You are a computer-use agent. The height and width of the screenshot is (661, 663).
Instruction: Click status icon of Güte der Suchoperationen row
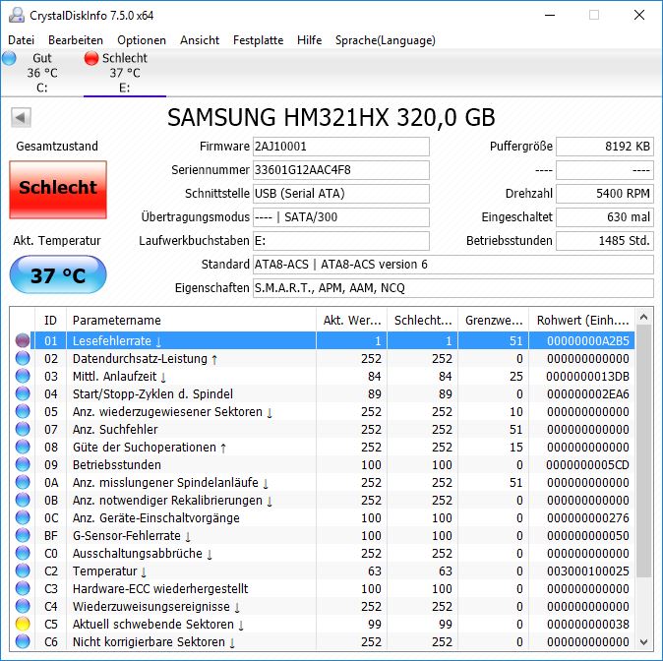pos(23,447)
